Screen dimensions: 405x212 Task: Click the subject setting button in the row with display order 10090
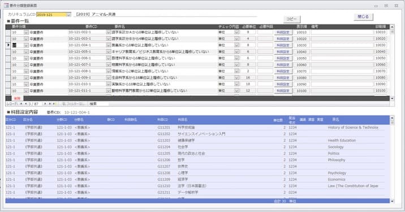[283, 84]
